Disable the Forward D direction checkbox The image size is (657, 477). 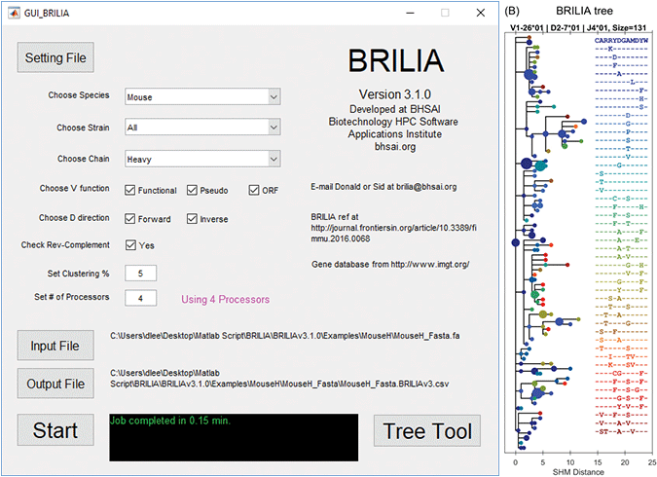(129, 219)
